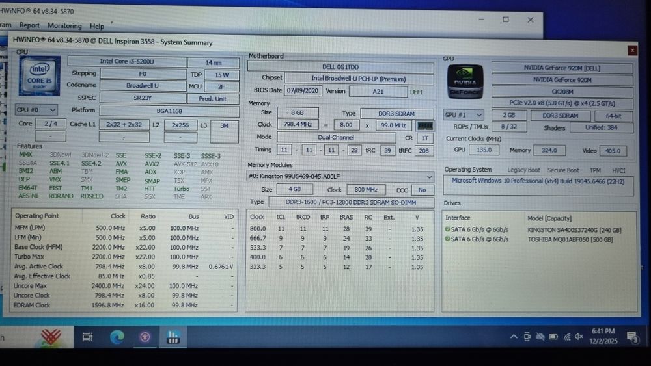Click the SR23Y SSPEC field
The image size is (651, 366).
[x=143, y=98]
